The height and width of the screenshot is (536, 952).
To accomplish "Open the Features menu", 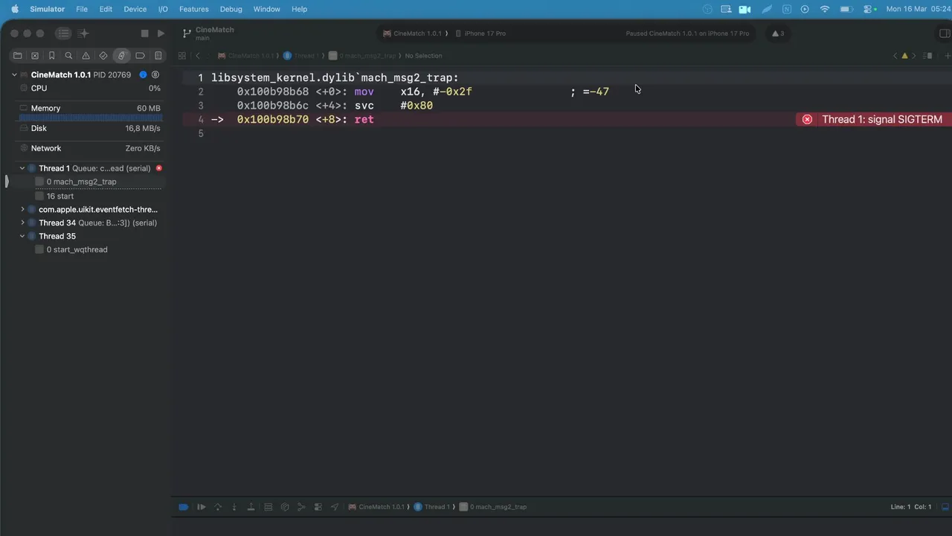I will point(193,9).
